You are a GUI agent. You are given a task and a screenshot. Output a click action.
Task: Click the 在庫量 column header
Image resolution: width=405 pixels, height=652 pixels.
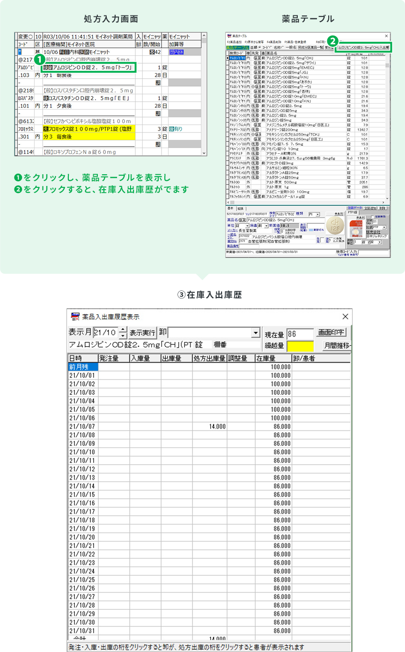[272, 358]
